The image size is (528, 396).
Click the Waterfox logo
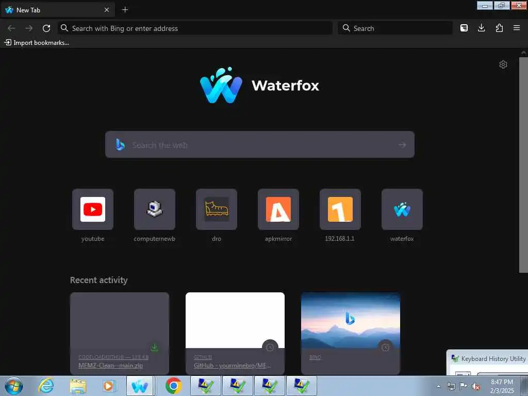pyautogui.click(x=259, y=85)
